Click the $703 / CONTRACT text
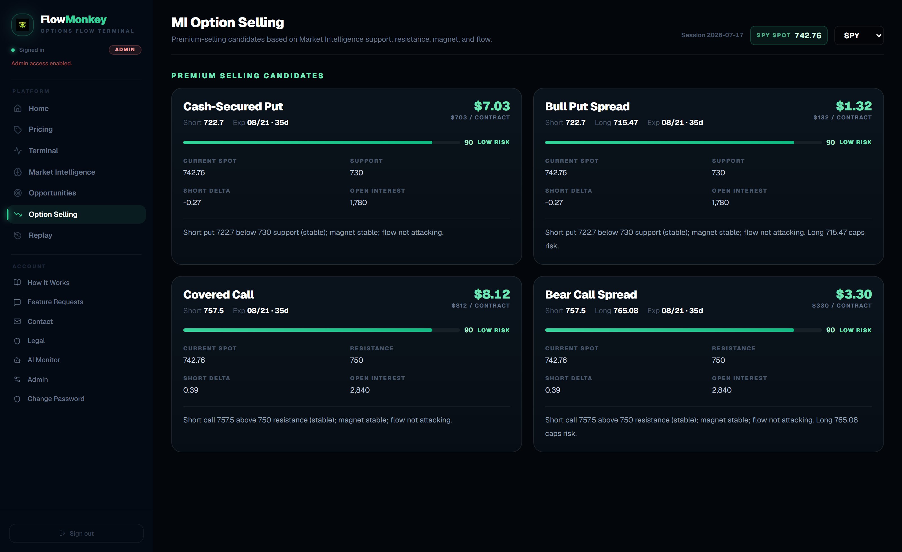902x552 pixels. point(480,117)
